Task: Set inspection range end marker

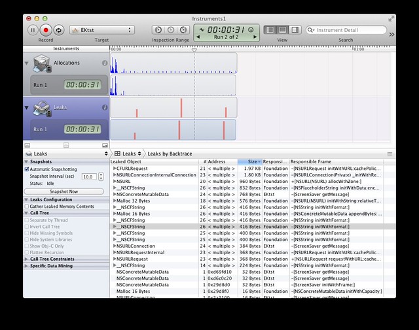Action: (183, 30)
